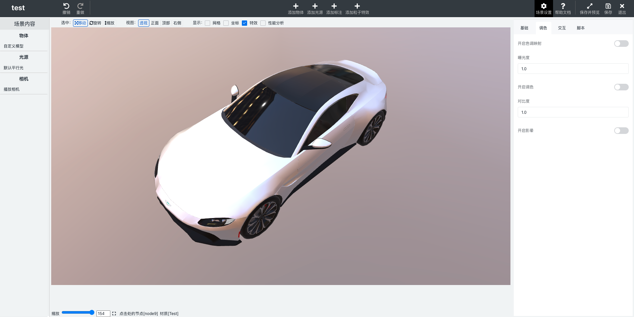The image size is (634, 317).
Task: Switch to front view (正面)
Action: pyautogui.click(x=155, y=23)
